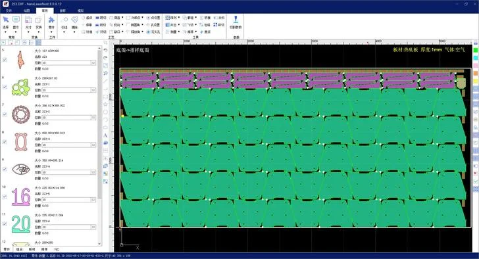Click the 起点 start point tool
The image size is (479, 259).
tap(87, 18)
